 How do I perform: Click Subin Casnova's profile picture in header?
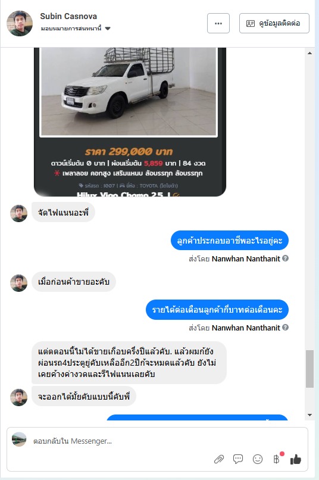(20, 23)
